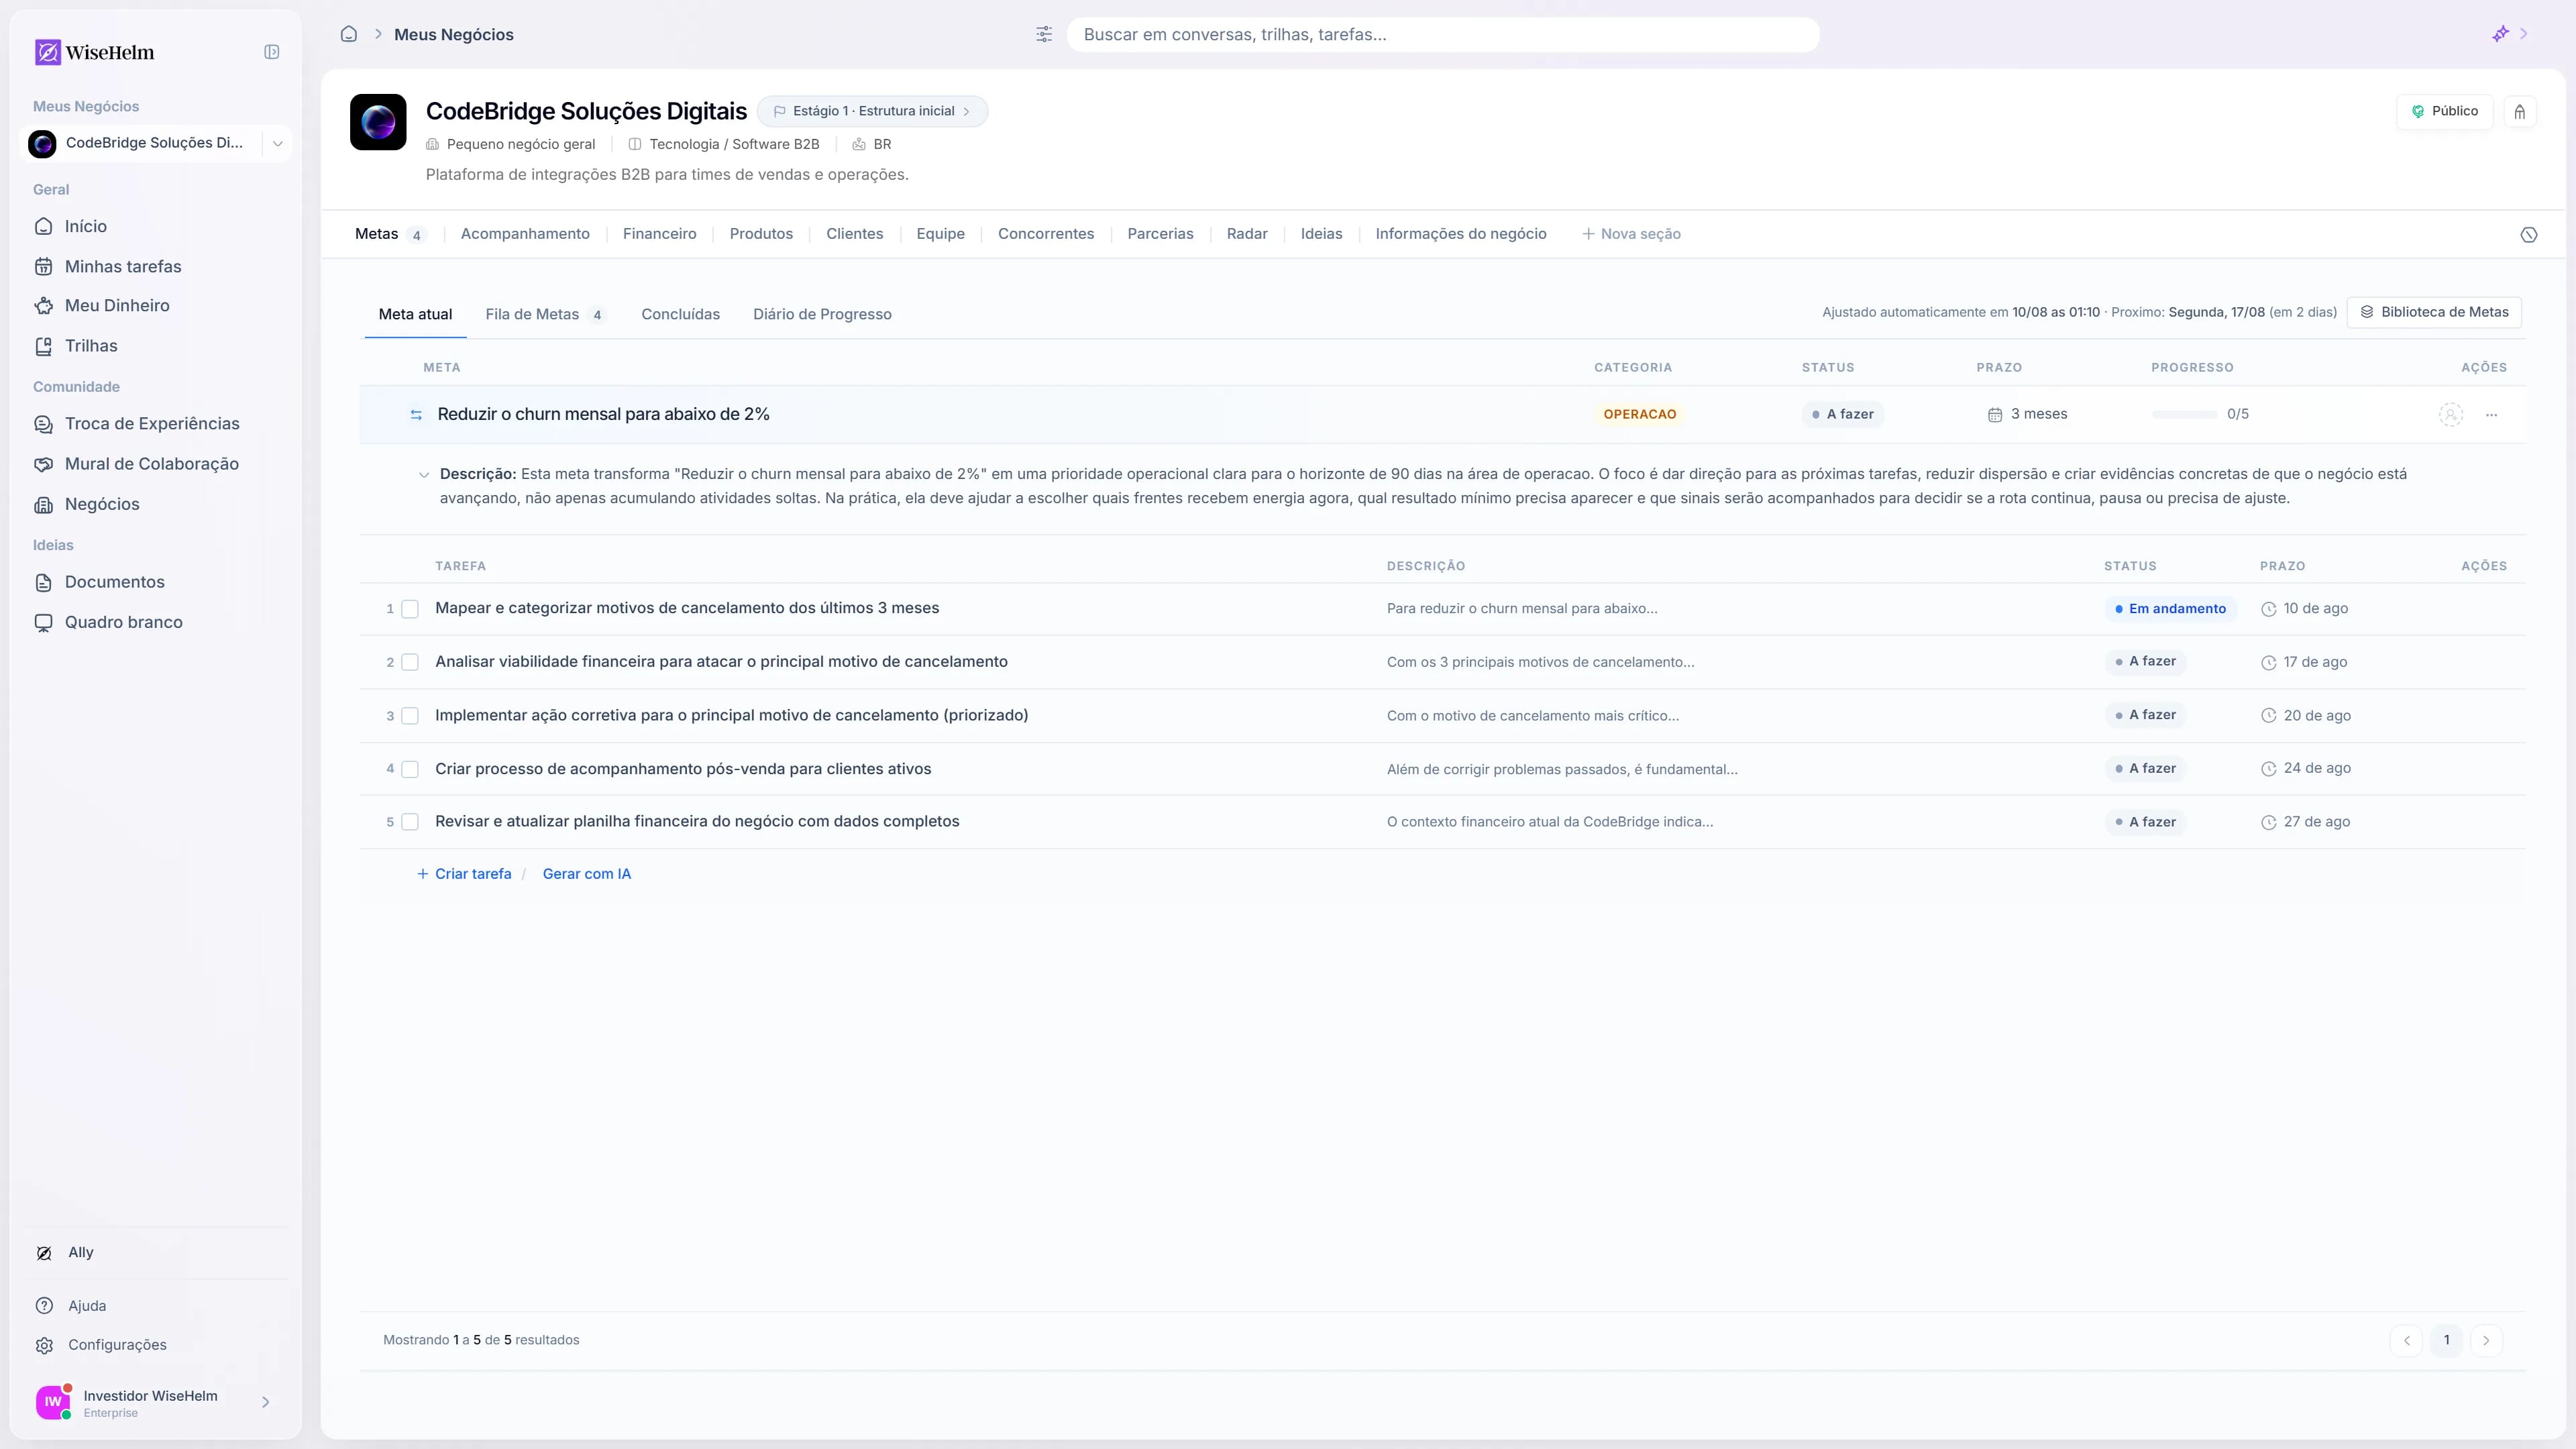Open the OPERACAO category tag
This screenshot has width=2576, height=1449.
(x=1640, y=414)
